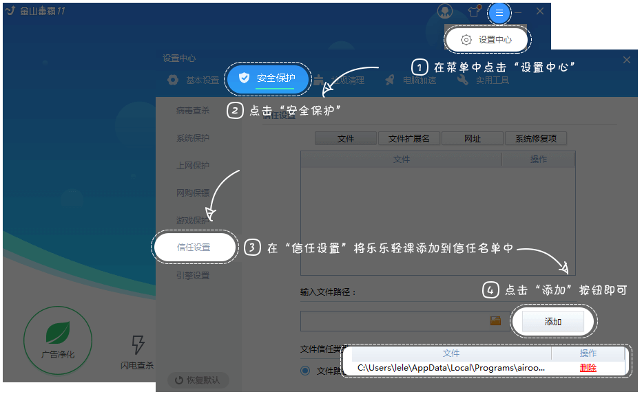The width and height of the screenshot is (642, 394).
Task: Click the browse folder icon in path field
Action: click(x=495, y=321)
